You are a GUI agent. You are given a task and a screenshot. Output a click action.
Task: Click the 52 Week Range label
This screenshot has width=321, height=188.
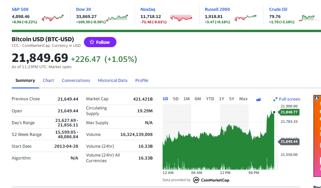(x=27, y=134)
